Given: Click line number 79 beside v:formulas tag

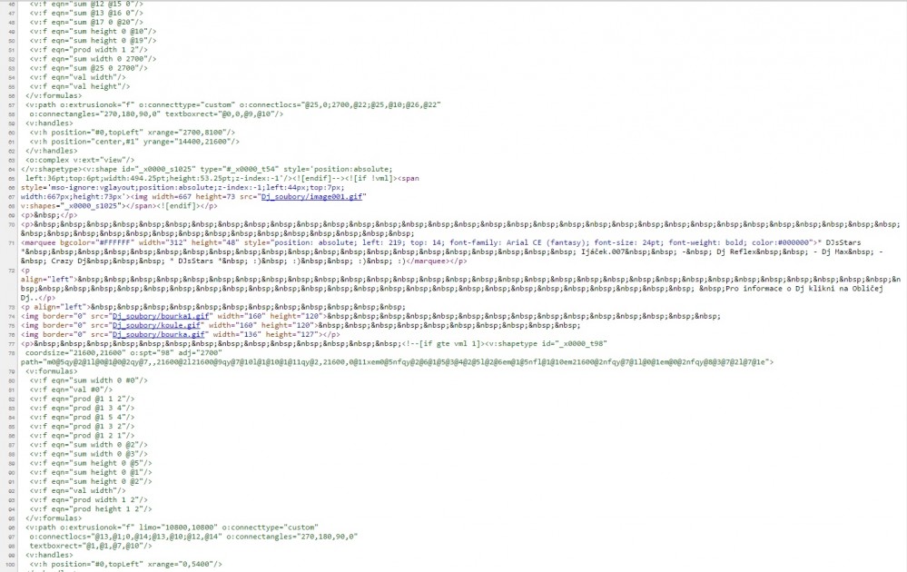Looking at the screenshot, I should 11,370.
